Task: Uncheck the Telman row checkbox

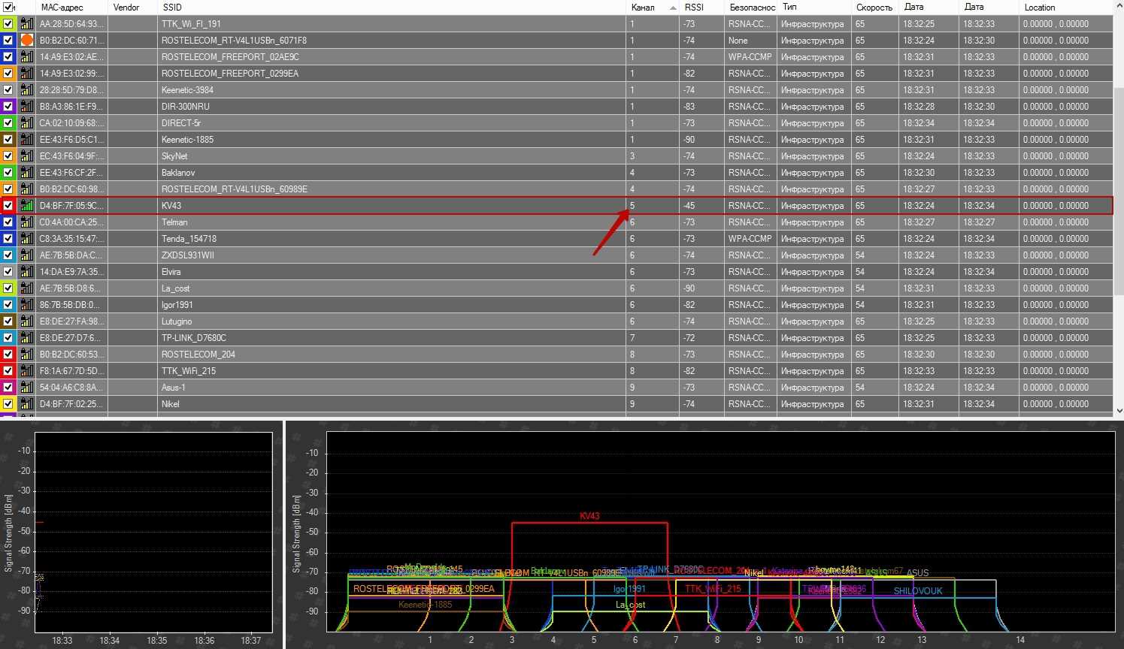Action: click(x=8, y=222)
